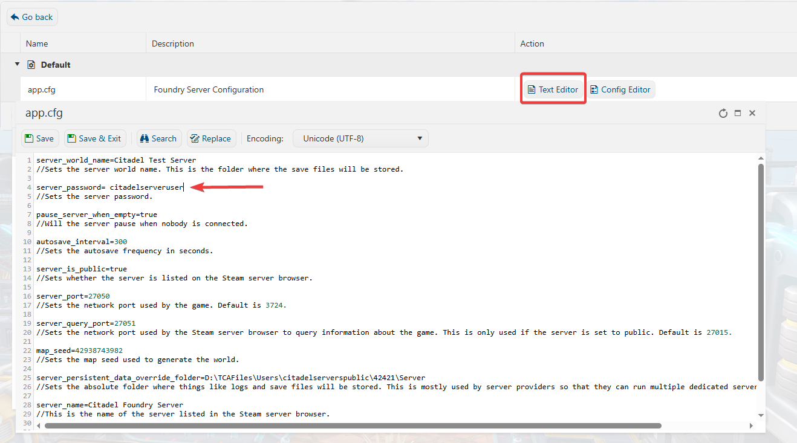Click the comment about autosave frequency in seconds

click(x=125, y=251)
